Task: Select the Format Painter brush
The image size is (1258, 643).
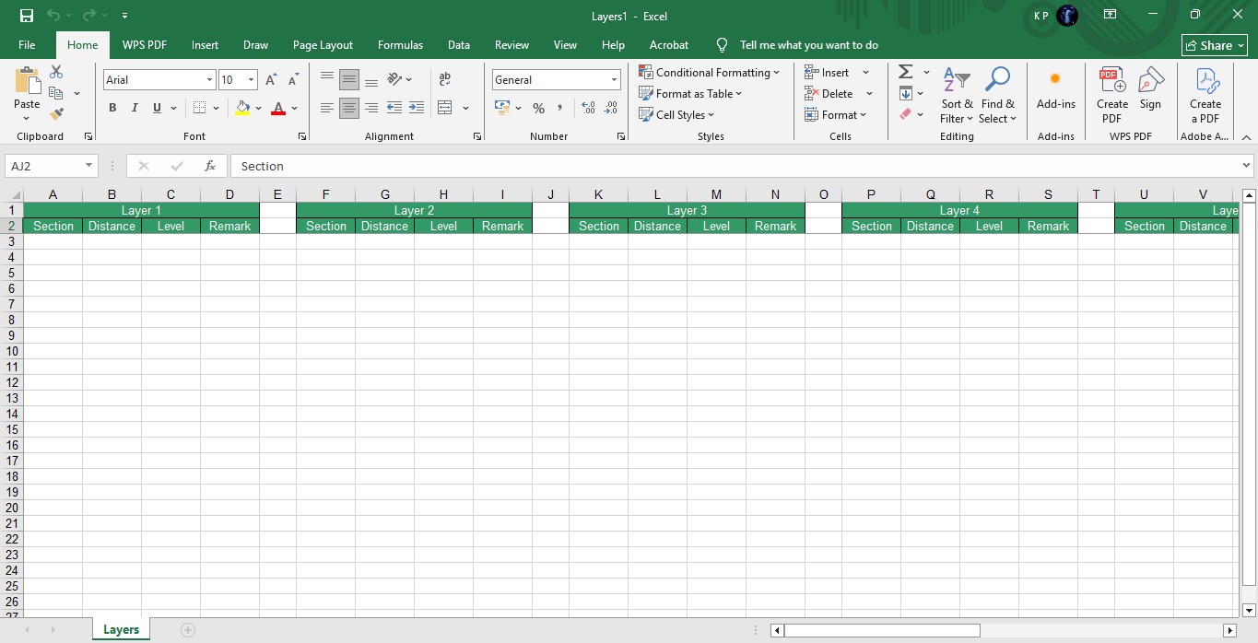Action: pos(56,114)
